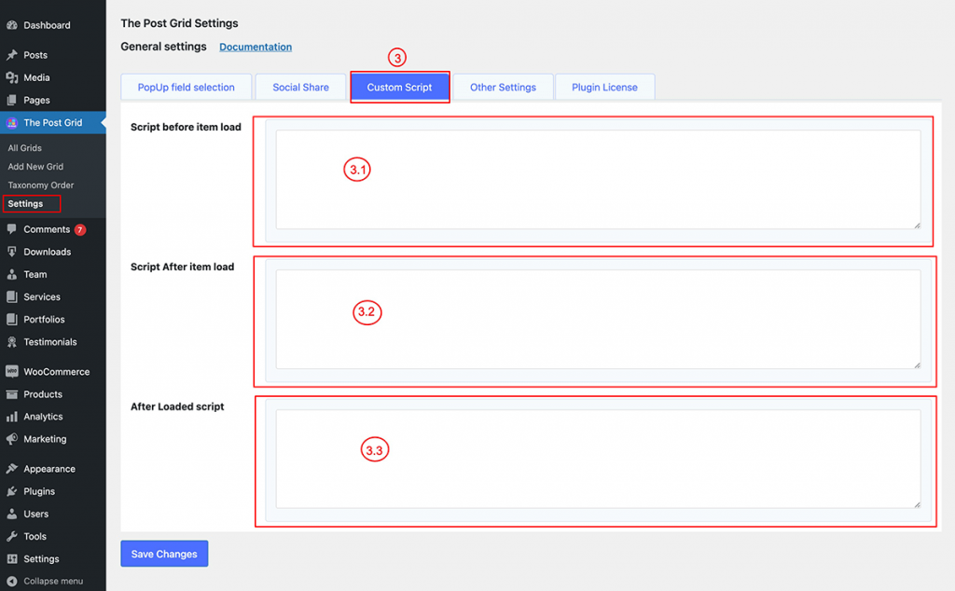The image size is (955, 591).
Task: Go to the Testimonials menu label
Action: pos(50,341)
